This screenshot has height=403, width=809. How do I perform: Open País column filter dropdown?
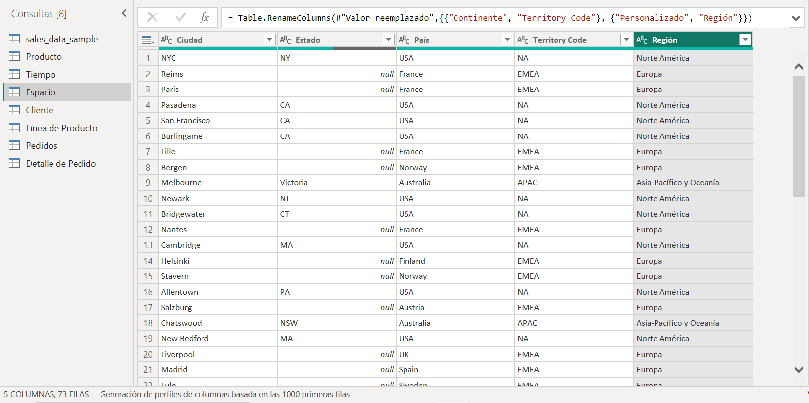(507, 40)
